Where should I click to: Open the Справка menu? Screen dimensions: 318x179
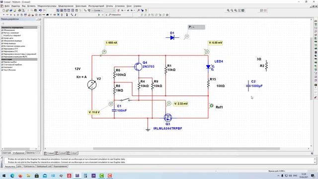137,6
